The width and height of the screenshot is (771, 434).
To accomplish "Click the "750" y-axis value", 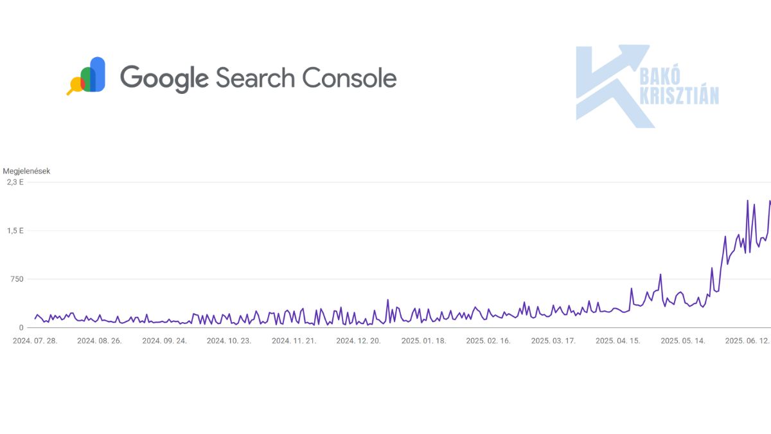I will coord(16,279).
